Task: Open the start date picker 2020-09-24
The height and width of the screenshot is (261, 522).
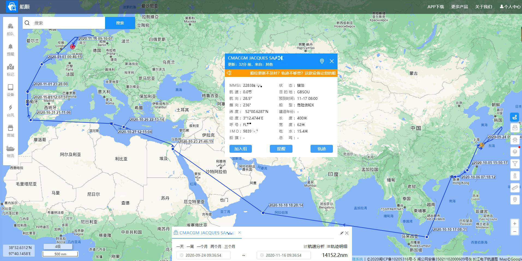Action: (204, 255)
